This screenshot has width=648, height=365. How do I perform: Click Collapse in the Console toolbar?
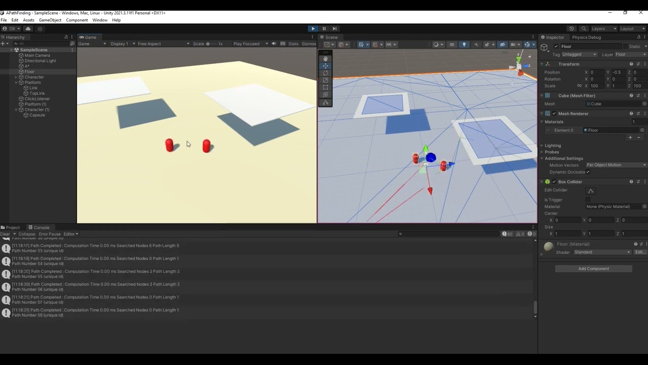tap(27, 234)
